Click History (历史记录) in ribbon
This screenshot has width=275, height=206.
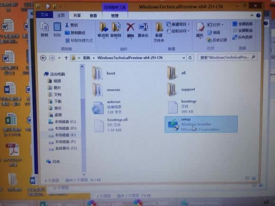(217, 40)
